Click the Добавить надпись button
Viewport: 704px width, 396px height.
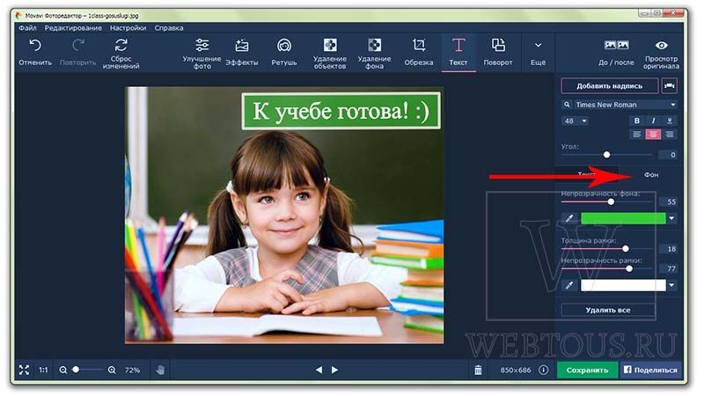[x=609, y=85]
